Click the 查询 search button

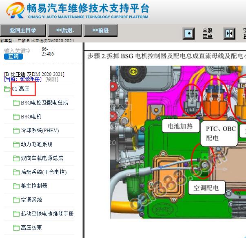click(13, 56)
